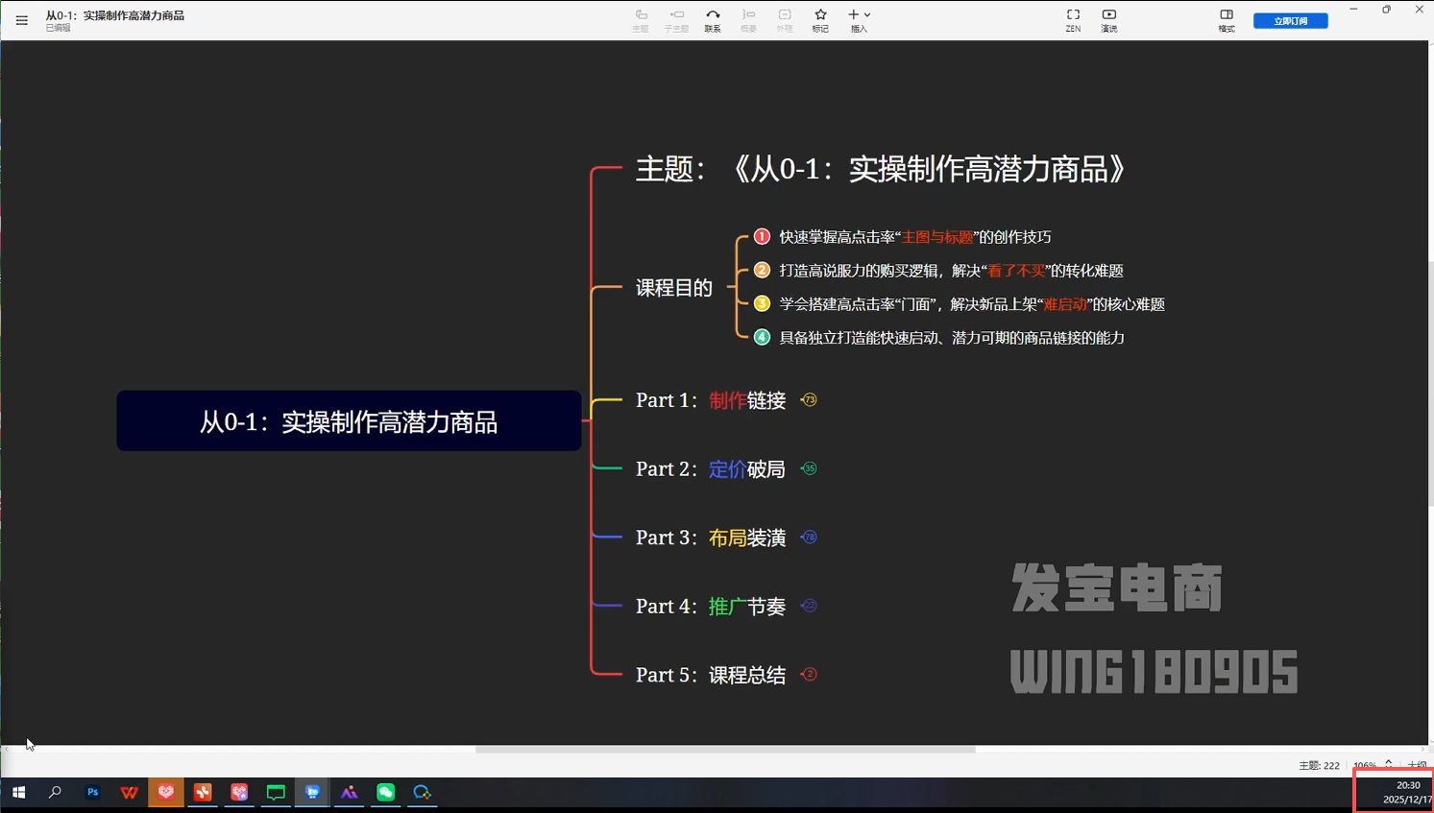
Task: Expand the Part 5 课程总结 collapsed children badge
Action: pos(809,675)
